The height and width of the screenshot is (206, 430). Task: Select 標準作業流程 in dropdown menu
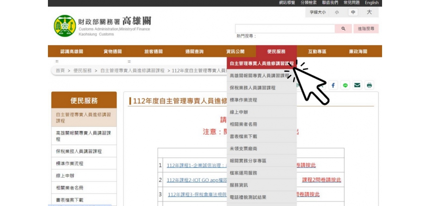(x=262, y=100)
